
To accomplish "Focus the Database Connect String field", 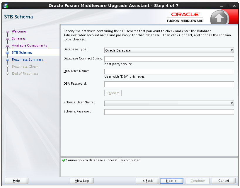I will [169, 59].
